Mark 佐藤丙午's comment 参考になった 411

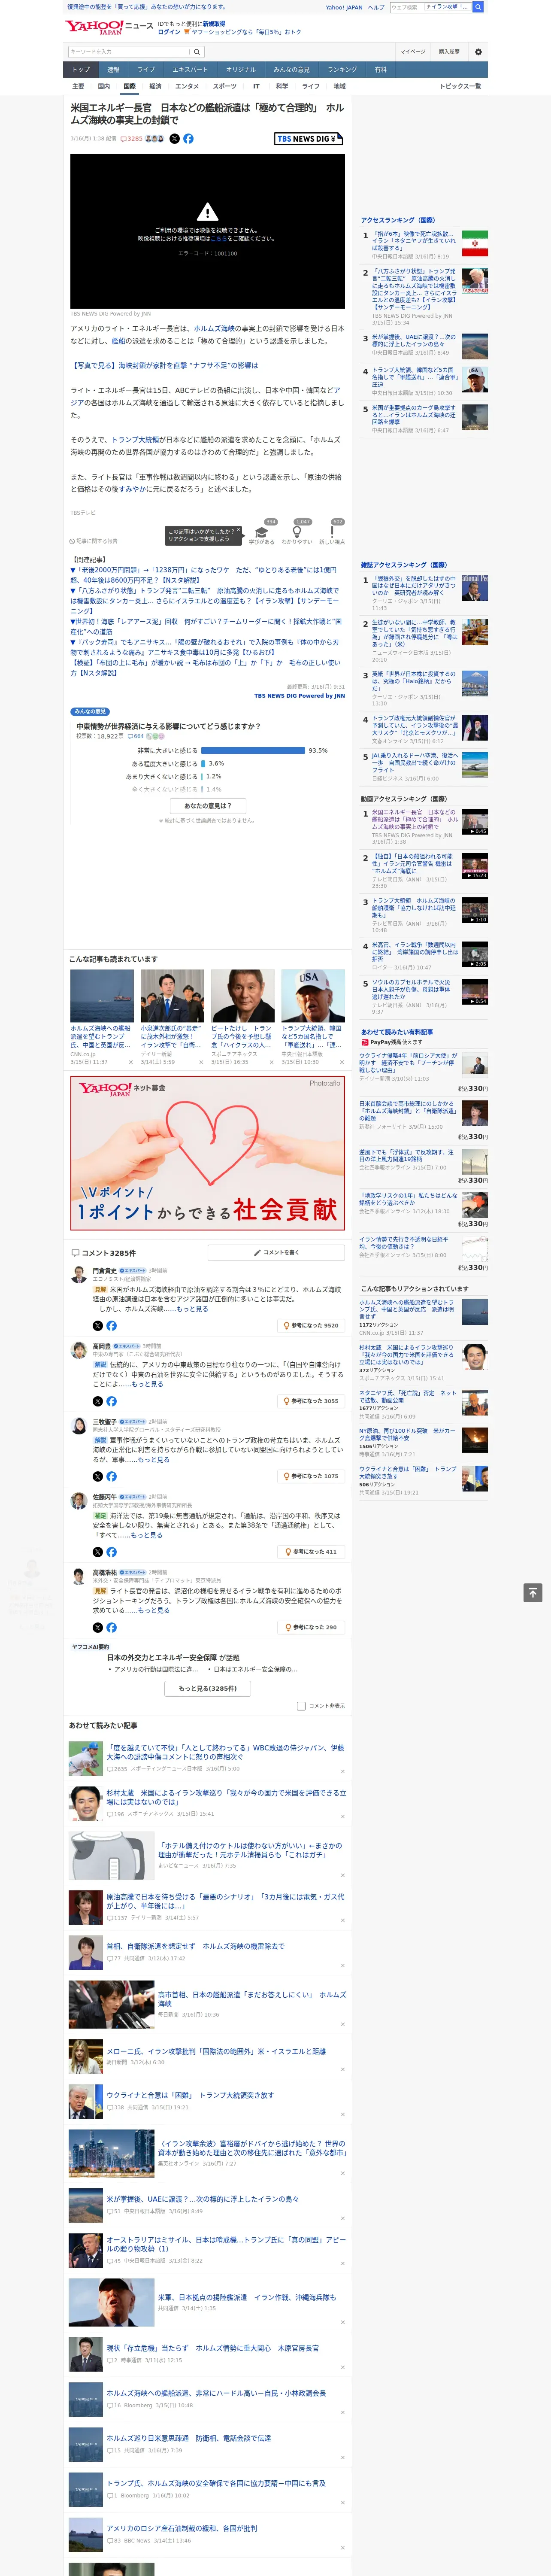(312, 1552)
